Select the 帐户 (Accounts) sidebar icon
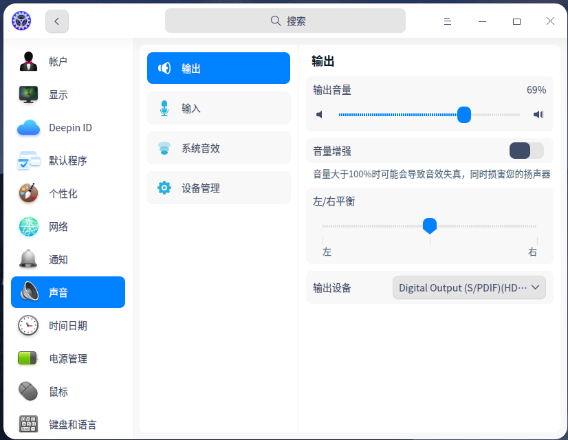This screenshot has height=440, width=568. 28,61
